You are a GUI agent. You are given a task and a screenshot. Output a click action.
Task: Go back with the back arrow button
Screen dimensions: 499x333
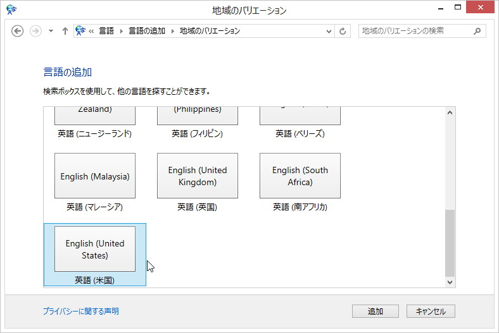click(x=17, y=31)
